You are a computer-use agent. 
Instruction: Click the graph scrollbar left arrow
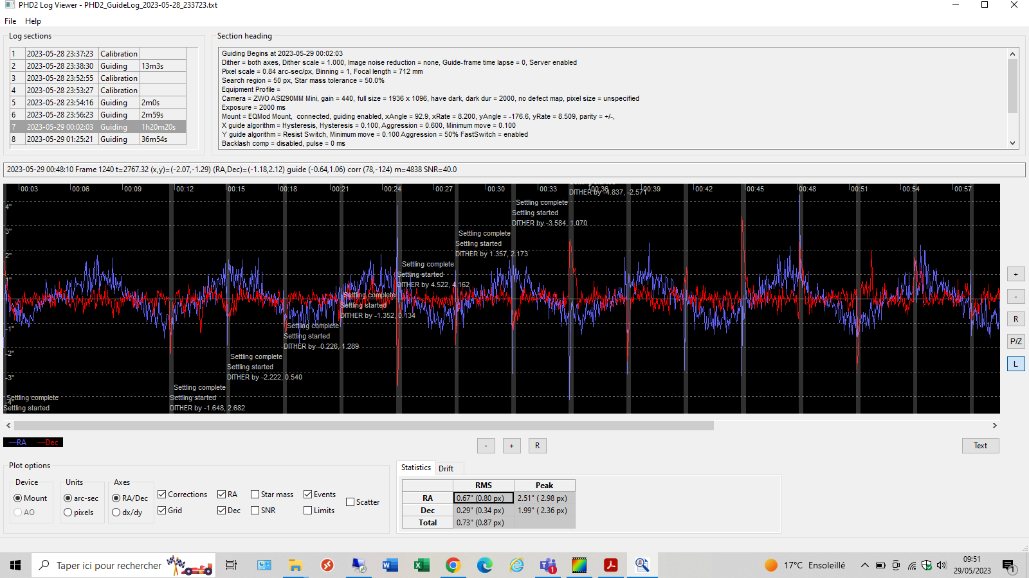pos(8,425)
